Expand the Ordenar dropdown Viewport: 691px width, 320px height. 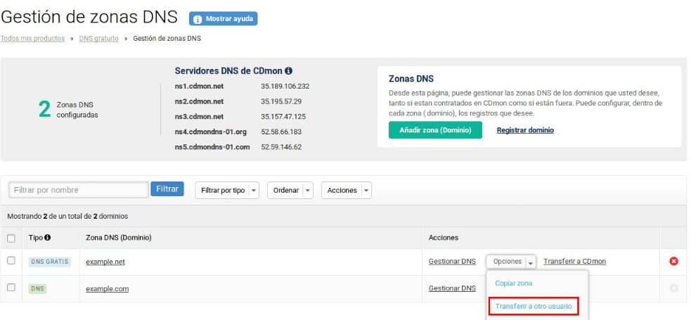[x=290, y=191]
